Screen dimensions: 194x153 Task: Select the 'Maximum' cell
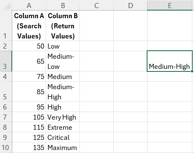coord(63,148)
